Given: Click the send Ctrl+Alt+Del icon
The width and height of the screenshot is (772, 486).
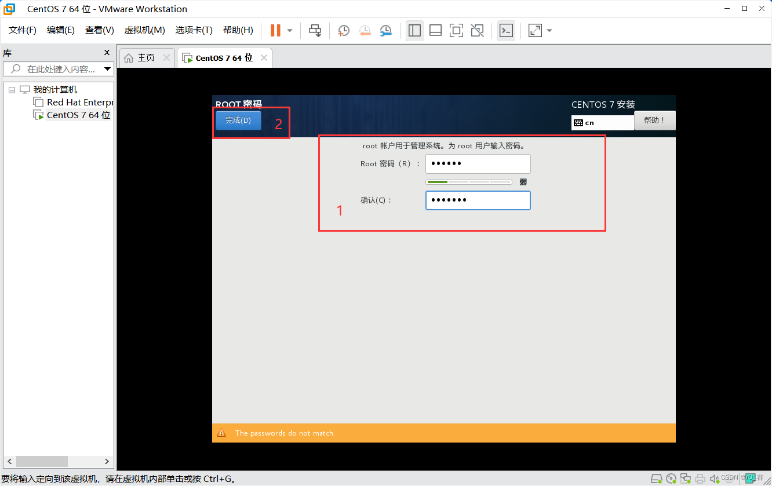Looking at the screenshot, I should point(315,30).
